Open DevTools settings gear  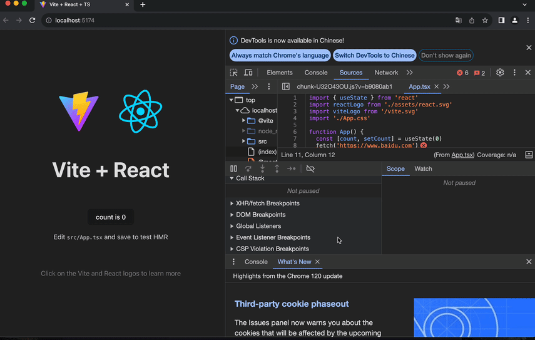tap(500, 73)
